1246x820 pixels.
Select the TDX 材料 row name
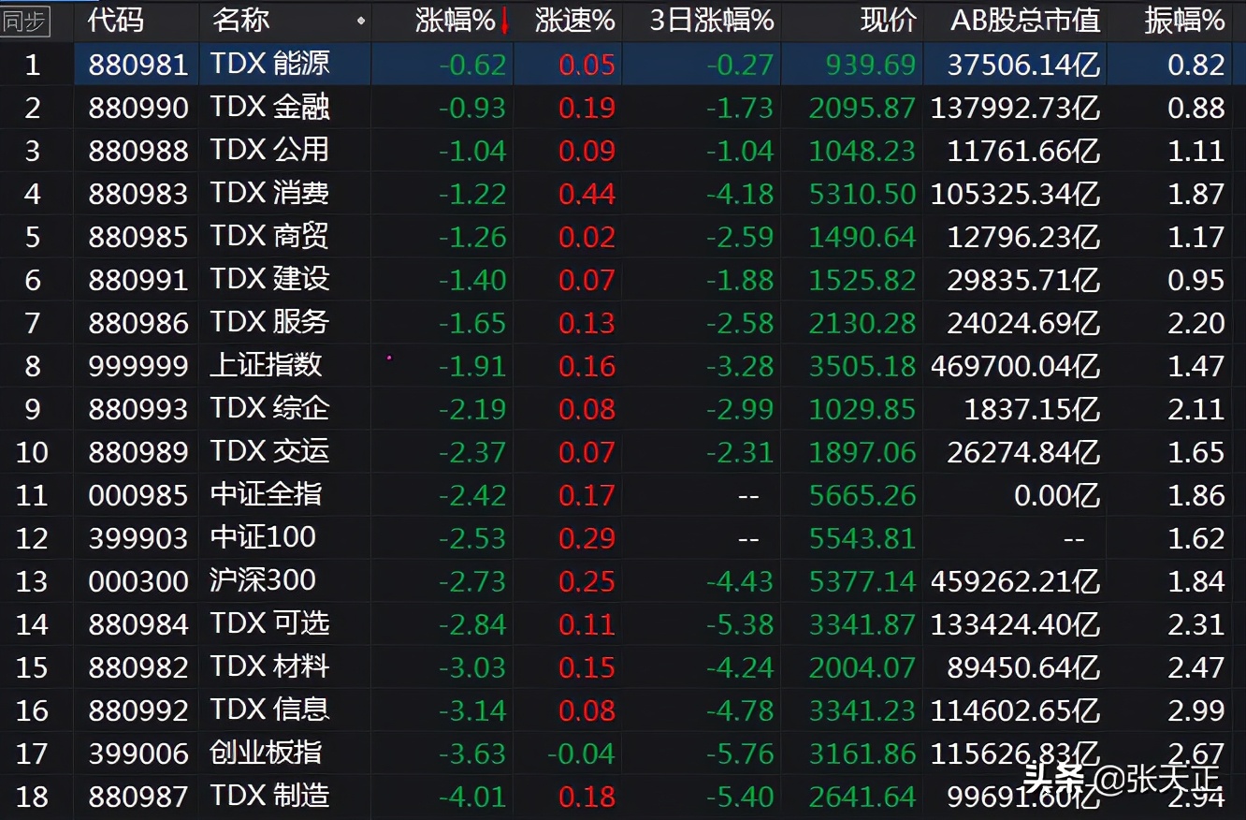(269, 666)
